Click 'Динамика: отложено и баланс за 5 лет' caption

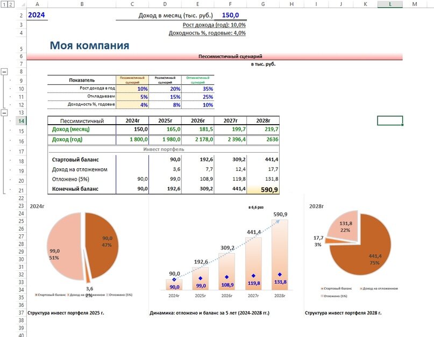[210, 313]
